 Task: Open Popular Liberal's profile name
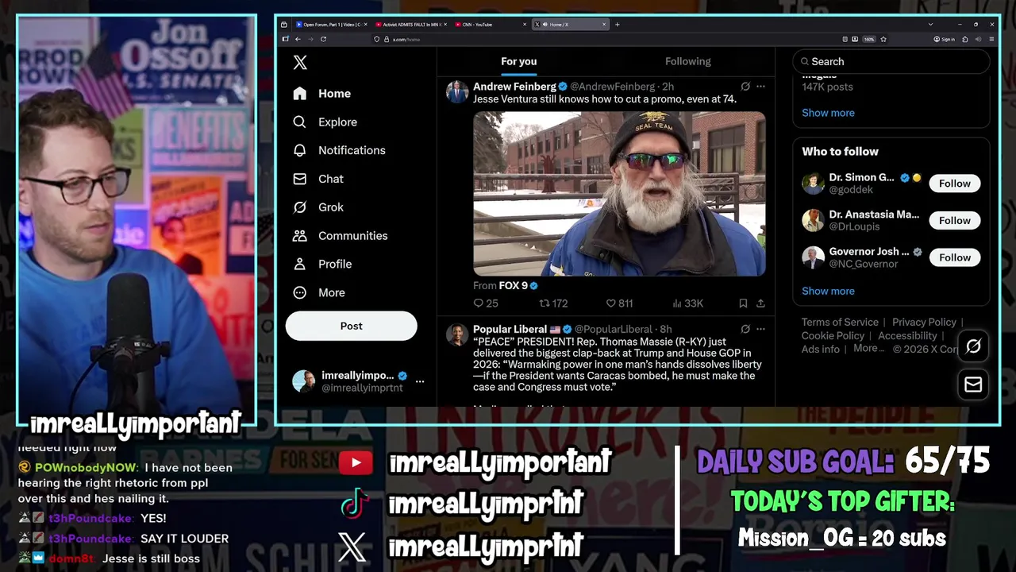point(510,329)
